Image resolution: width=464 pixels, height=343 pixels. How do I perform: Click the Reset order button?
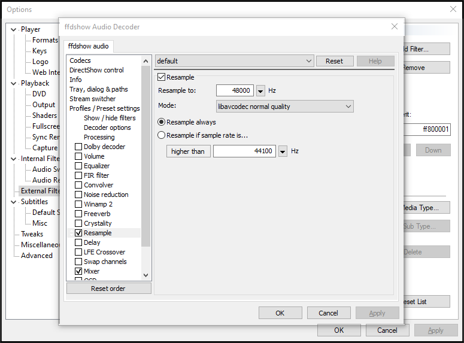point(108,289)
